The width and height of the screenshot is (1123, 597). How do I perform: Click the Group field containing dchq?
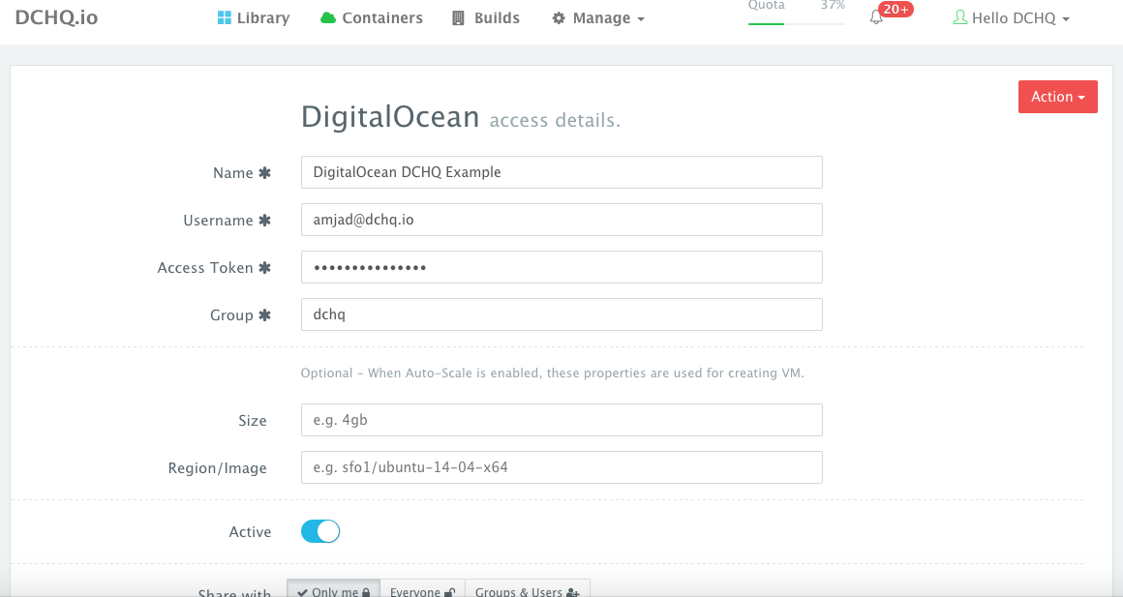(561, 314)
